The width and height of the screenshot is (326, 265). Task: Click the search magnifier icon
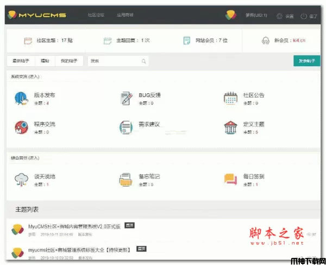[143, 61]
